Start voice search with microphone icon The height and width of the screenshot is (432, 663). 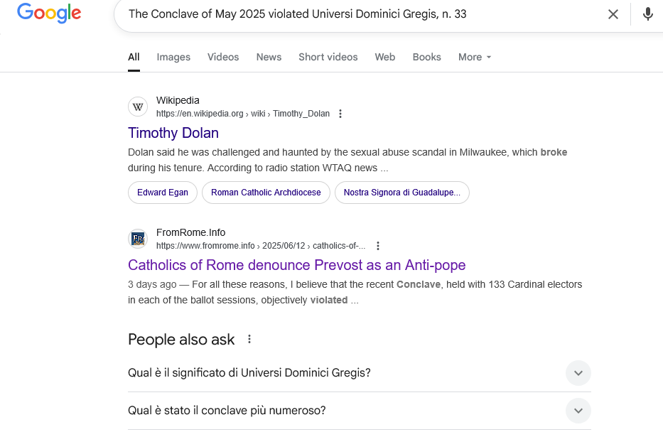(648, 14)
